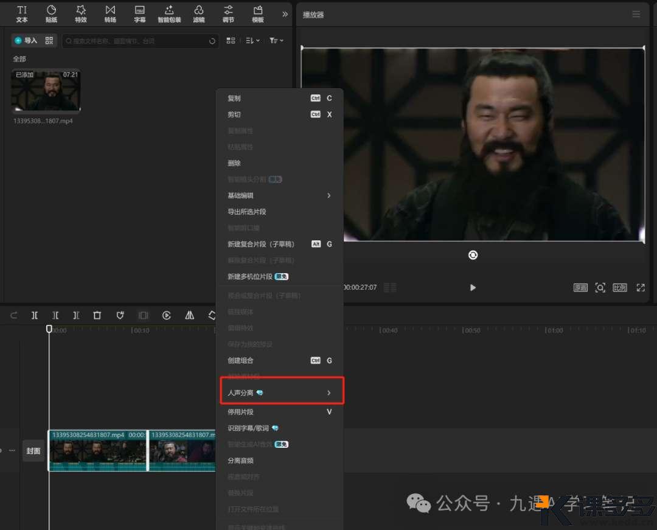The height and width of the screenshot is (530, 657).
Task: Open the media sort dropdown
Action: click(252, 41)
